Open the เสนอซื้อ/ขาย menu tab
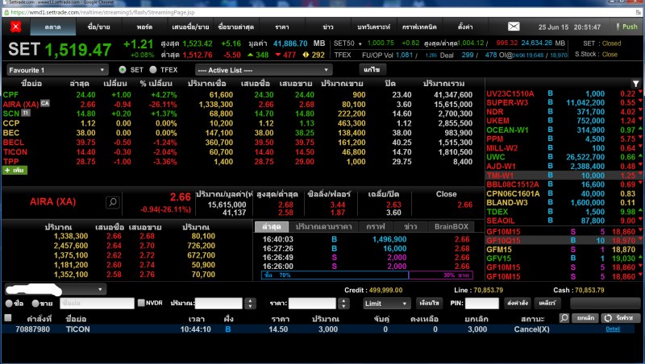Screen dimensions: 645x364 pyautogui.click(x=190, y=27)
